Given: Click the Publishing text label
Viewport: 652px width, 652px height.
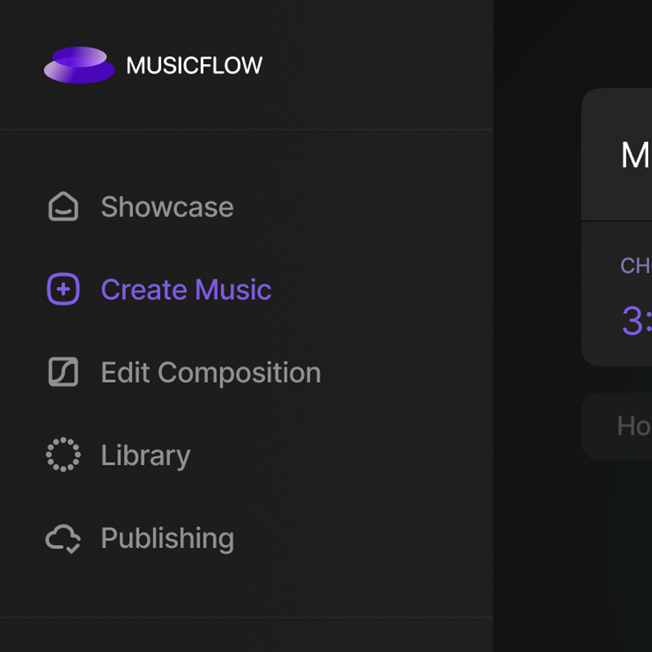Looking at the screenshot, I should 168,539.
